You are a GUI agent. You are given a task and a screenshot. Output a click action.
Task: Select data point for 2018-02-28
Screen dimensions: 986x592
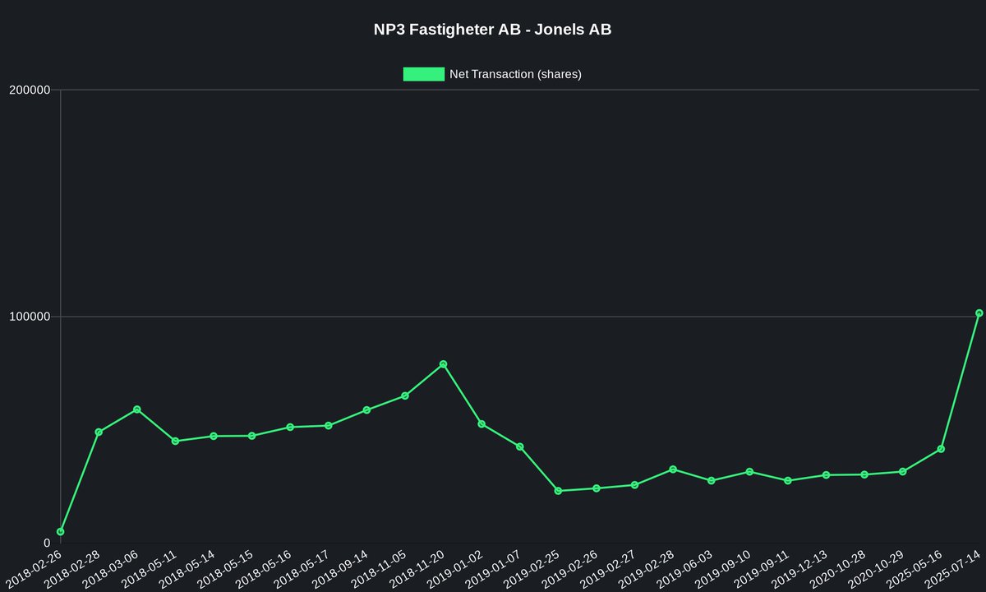click(99, 432)
